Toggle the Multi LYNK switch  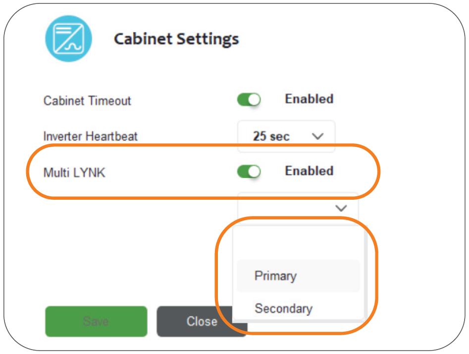249,172
